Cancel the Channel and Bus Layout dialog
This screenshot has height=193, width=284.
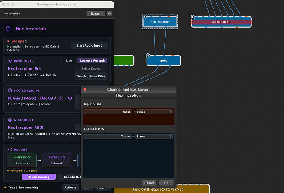149,183
